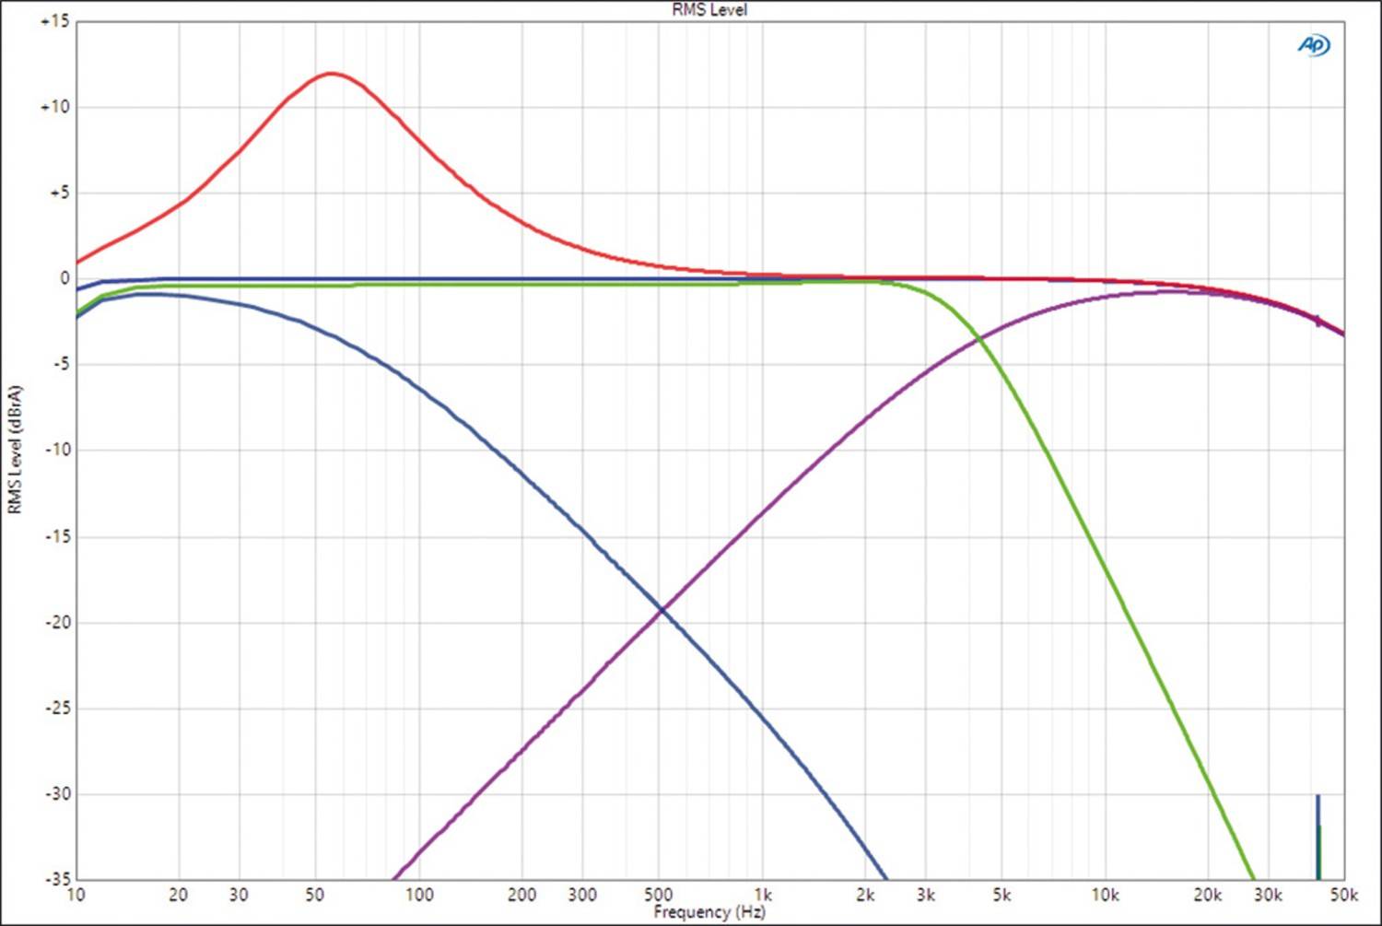Viewport: 1382px width, 926px height.
Task: Click the '500' frequency tick label
Action: click(658, 895)
